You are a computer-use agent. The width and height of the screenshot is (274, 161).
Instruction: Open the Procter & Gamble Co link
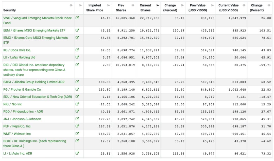(22, 89)
